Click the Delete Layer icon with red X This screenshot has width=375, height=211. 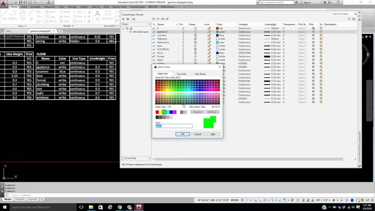point(162,19)
